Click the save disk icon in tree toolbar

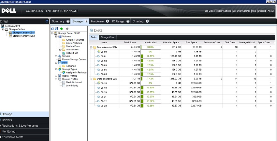coord(56,29)
